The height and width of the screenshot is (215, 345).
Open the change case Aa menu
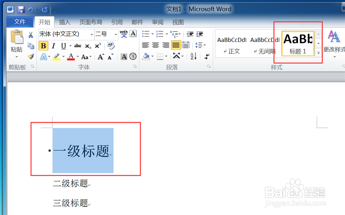click(86, 57)
